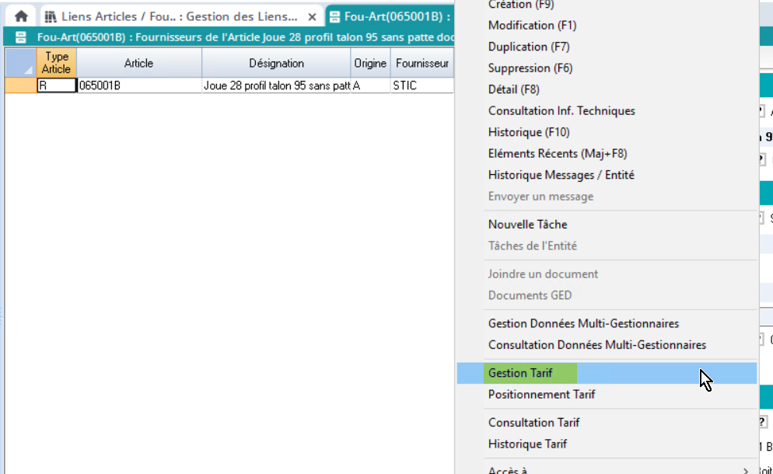Select Duplication (F7) in context menu
Screen dimensions: 773x474
(x=530, y=47)
